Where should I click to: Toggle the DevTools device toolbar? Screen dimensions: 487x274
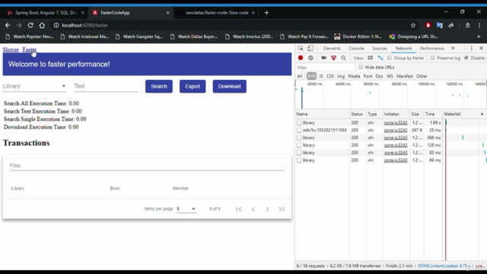310,49
